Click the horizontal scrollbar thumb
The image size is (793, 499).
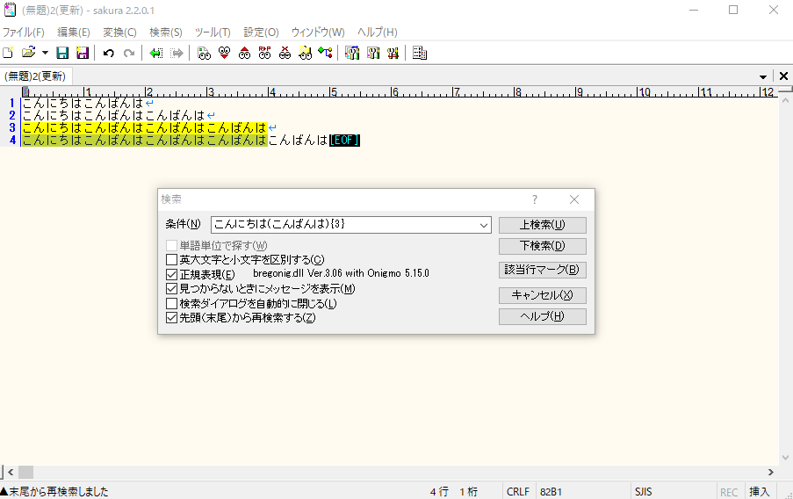tap(25, 472)
